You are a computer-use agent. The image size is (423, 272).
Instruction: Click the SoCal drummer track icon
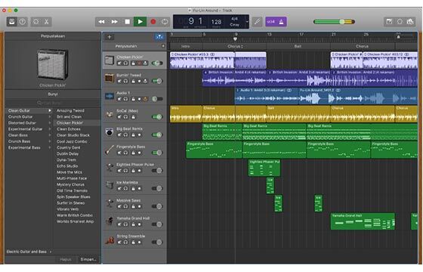[110, 114]
